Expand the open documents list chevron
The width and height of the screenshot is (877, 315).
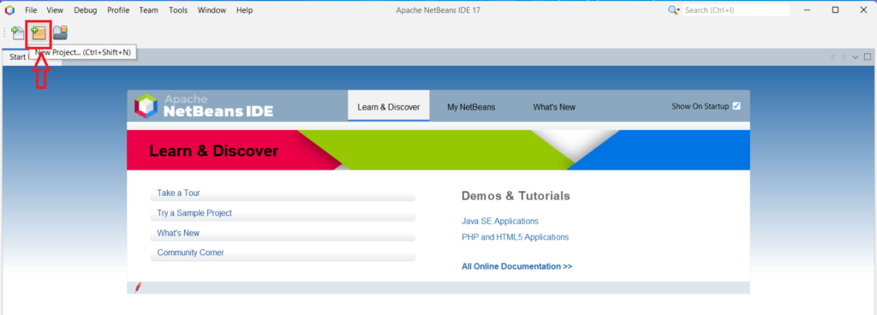[856, 57]
